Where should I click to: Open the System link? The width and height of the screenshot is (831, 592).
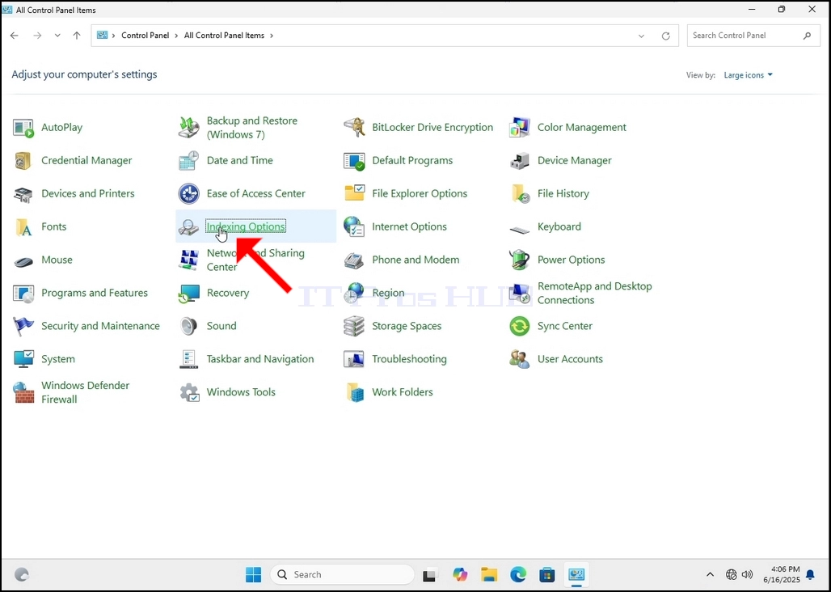coord(57,359)
